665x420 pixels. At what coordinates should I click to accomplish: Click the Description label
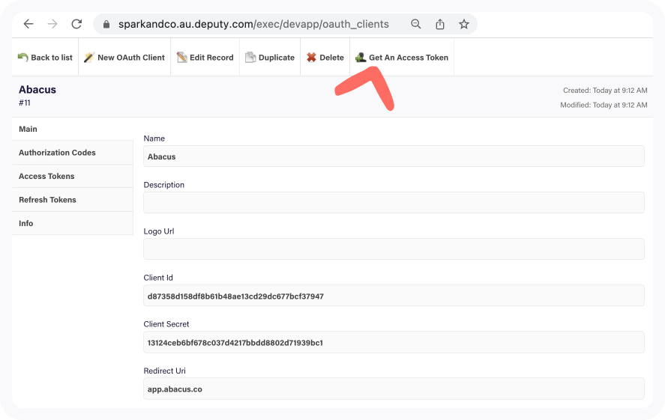tap(163, 185)
